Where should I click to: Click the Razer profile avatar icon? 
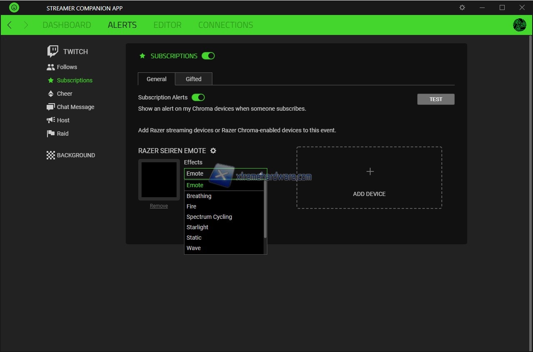point(519,25)
